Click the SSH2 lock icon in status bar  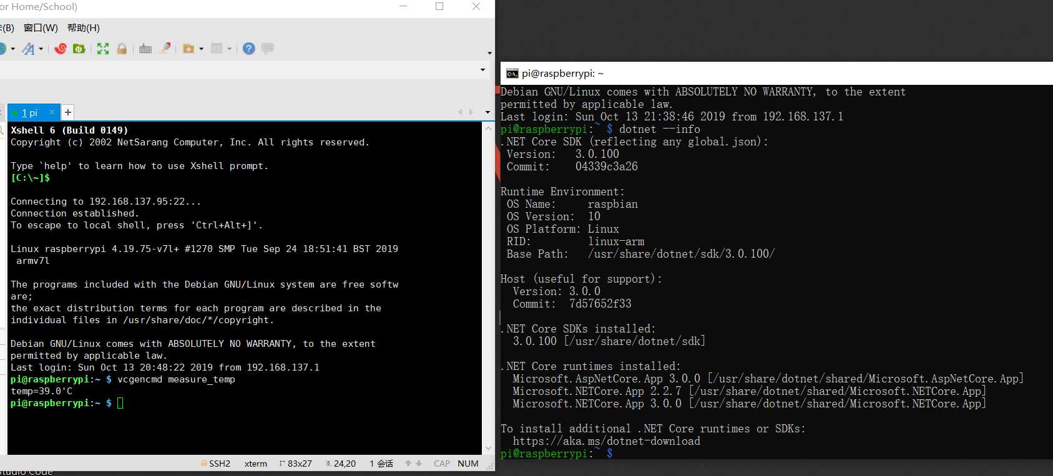[204, 464]
